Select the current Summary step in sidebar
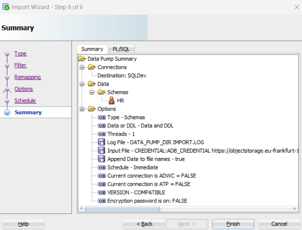This screenshot has height=230, width=302. 28,112
